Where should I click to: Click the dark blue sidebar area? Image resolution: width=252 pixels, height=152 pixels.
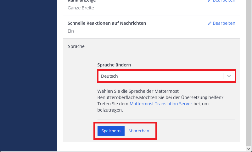point(28,75)
